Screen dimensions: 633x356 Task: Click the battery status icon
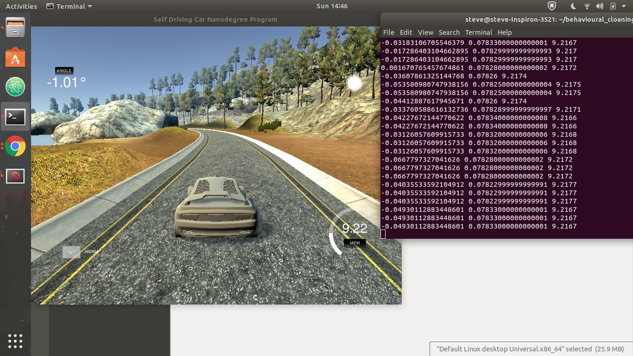[x=613, y=6]
